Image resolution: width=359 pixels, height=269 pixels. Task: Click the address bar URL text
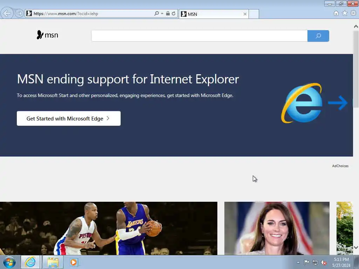click(x=66, y=14)
